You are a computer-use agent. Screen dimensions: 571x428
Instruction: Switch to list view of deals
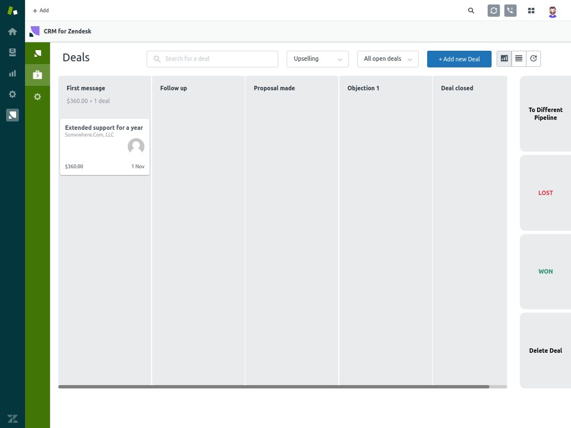coord(519,59)
